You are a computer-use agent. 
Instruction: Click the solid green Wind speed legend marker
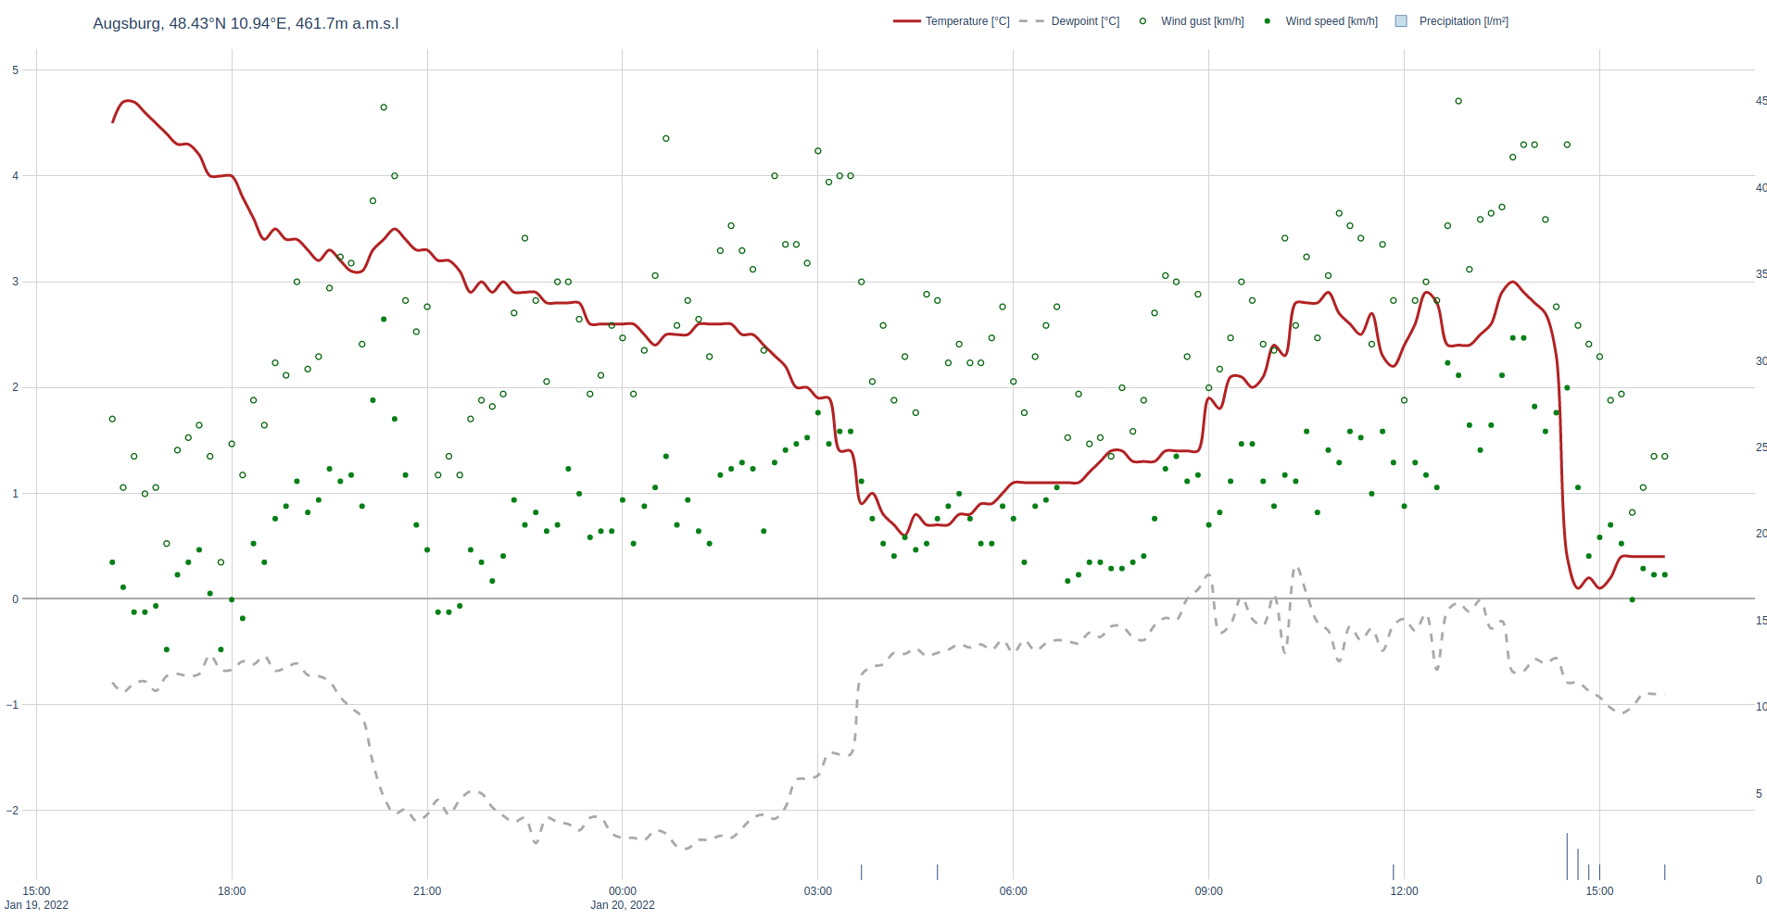point(1268,21)
